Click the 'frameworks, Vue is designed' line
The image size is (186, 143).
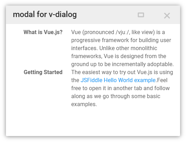pyautogui.click(x=119, y=56)
